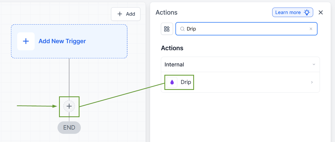The width and height of the screenshot is (335, 142).
Task: Click the lightbulb icon beside Learn more
Action: [x=307, y=12]
